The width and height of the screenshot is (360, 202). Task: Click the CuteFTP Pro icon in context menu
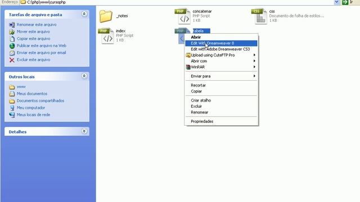[x=188, y=55]
